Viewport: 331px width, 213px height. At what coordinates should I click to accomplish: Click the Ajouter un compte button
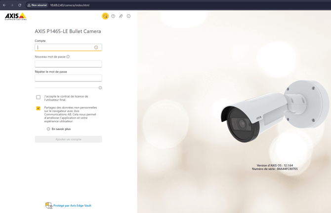click(68, 140)
